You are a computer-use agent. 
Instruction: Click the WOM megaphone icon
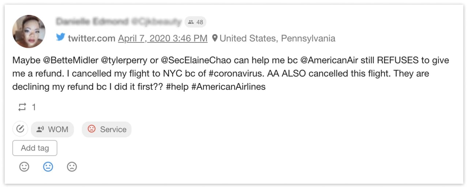click(40, 129)
